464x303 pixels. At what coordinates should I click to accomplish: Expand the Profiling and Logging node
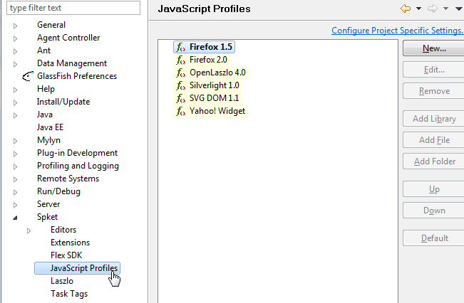point(16,166)
